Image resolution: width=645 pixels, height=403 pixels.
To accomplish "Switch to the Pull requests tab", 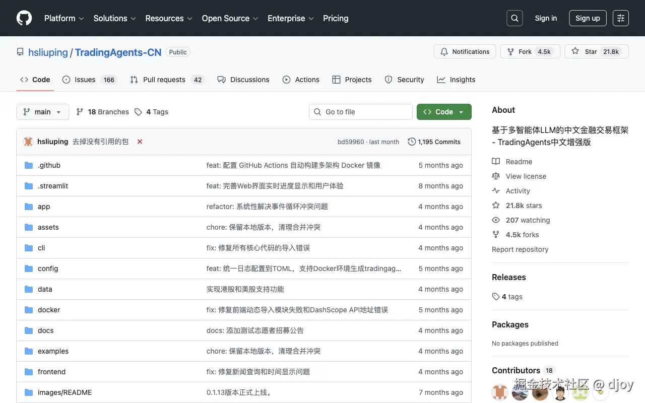I will tap(167, 80).
